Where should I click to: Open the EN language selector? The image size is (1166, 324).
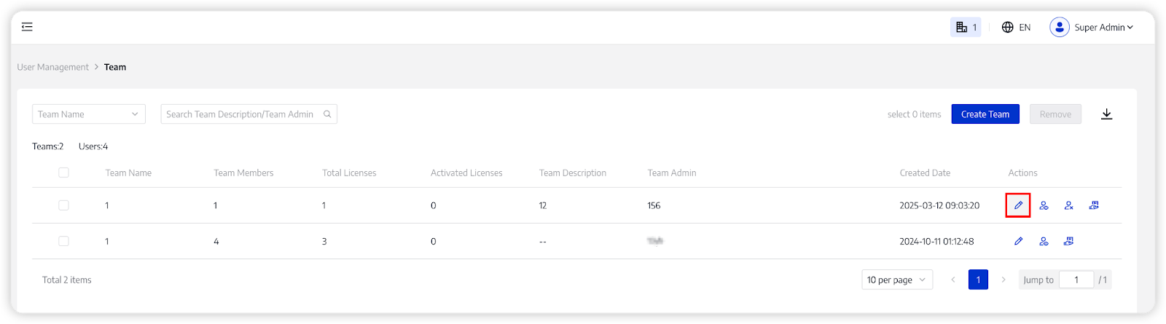coord(1016,27)
